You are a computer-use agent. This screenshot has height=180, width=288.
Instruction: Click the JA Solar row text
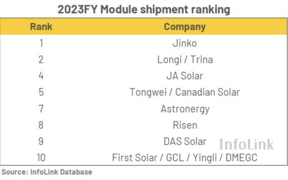tap(184, 76)
